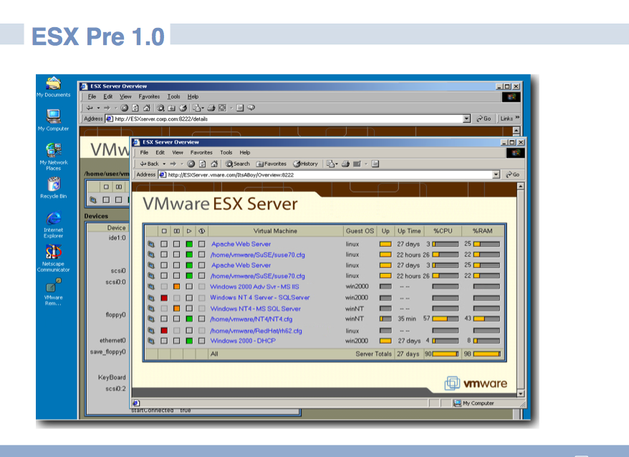
Task: Open the My Documents desktop icon
Action: point(53,87)
